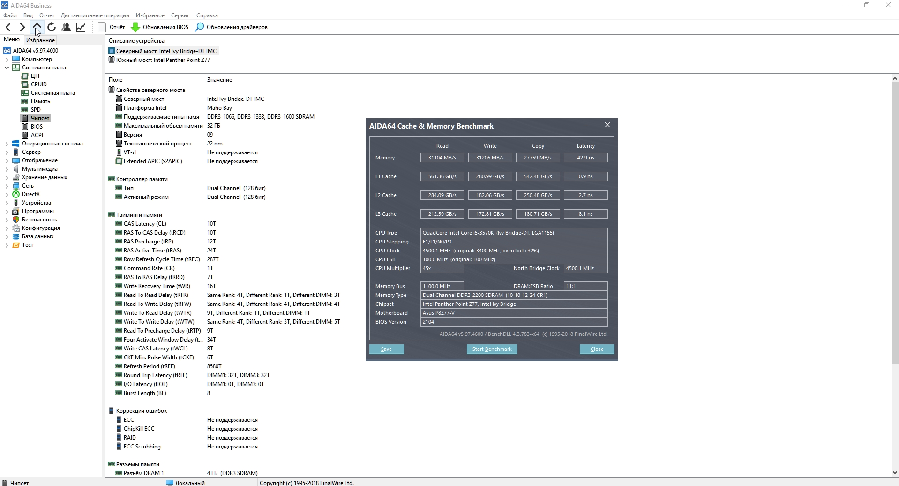Viewport: 899px width, 486px height.
Task: Expand the Сеть tree node
Action: (7, 186)
